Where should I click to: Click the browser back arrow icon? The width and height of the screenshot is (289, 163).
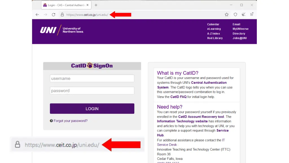coord(37,15)
